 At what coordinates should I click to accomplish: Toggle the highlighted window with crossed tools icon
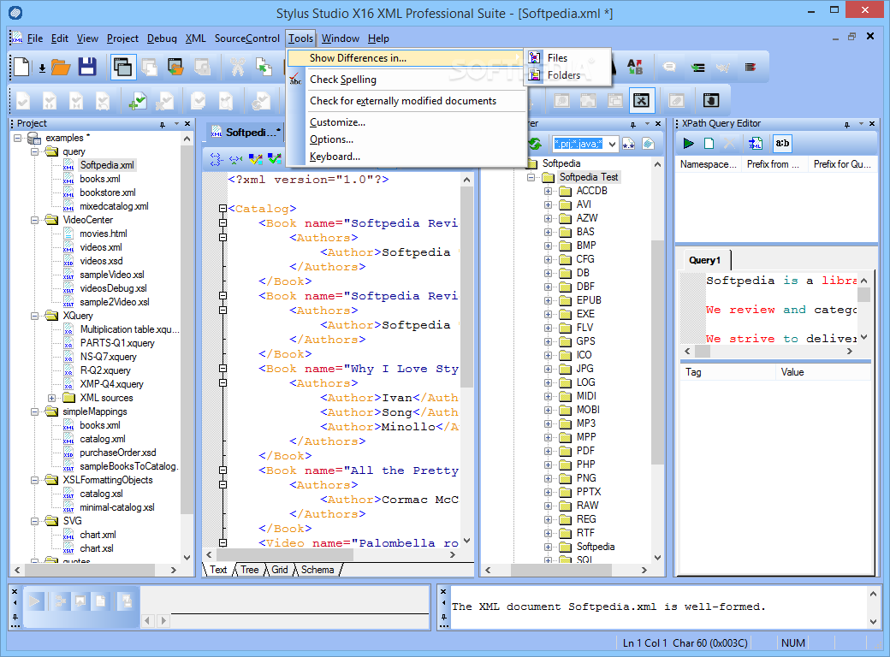[641, 101]
